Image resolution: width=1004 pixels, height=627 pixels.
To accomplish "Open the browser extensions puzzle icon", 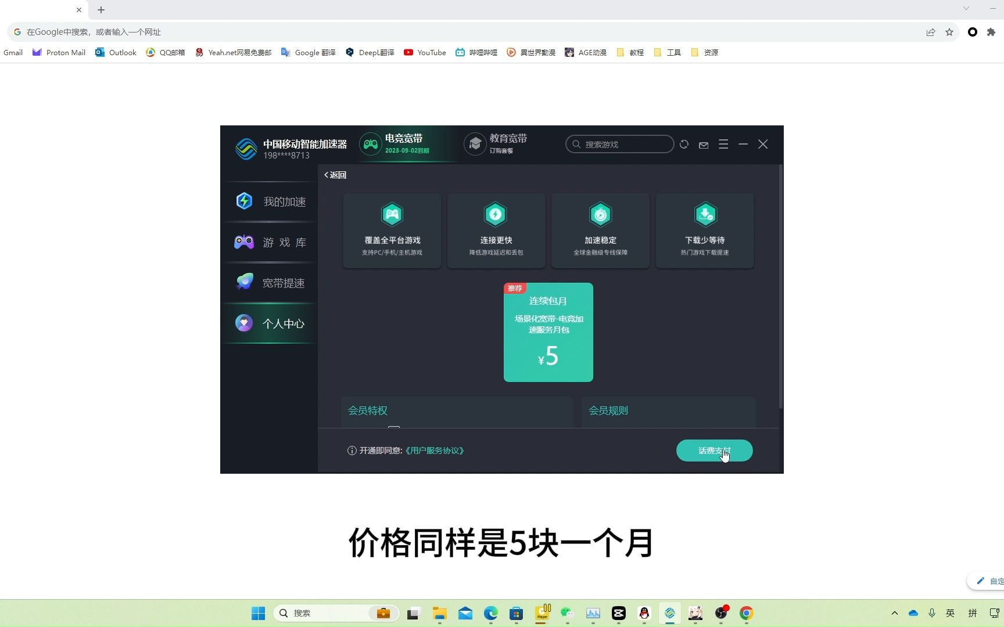I will 991,32.
